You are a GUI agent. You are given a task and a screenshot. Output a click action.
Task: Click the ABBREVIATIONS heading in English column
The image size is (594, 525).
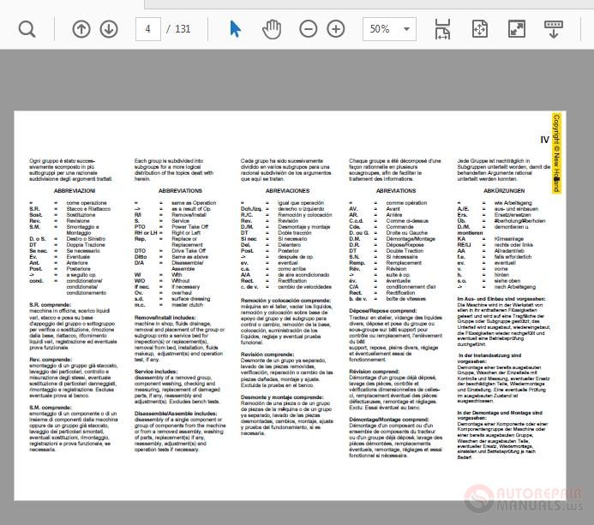pyautogui.click(x=180, y=191)
